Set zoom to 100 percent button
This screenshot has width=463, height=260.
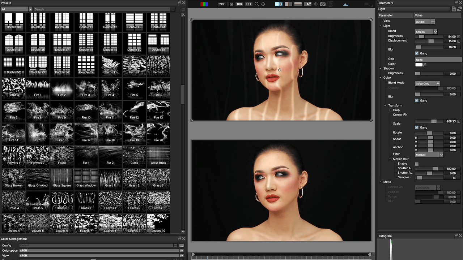pyautogui.click(x=239, y=4)
